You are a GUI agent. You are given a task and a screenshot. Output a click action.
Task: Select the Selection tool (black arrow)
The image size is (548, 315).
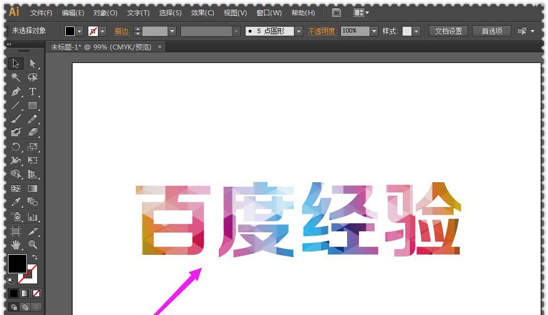point(16,63)
